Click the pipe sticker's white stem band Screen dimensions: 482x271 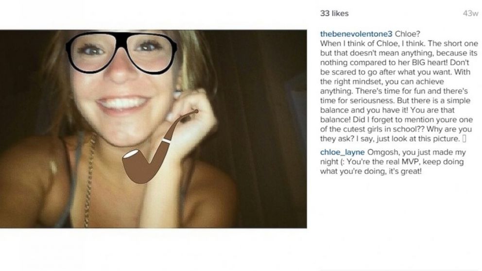tap(167, 141)
